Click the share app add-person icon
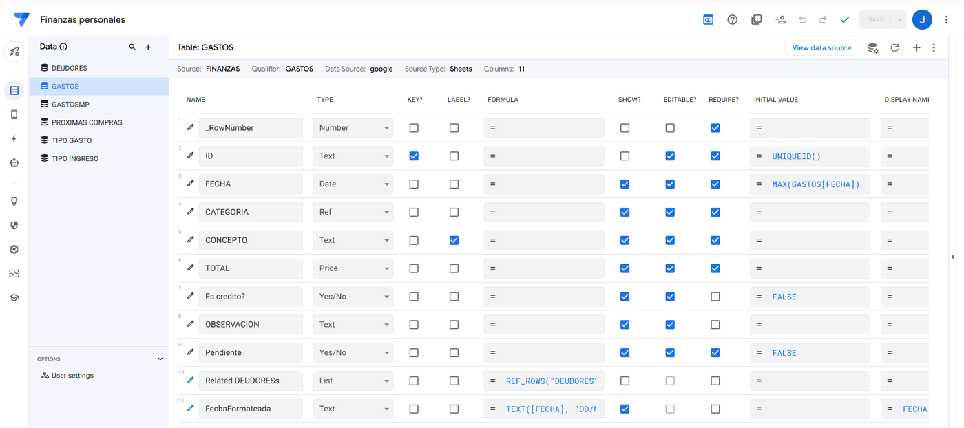This screenshot has height=428, width=964. tap(780, 20)
